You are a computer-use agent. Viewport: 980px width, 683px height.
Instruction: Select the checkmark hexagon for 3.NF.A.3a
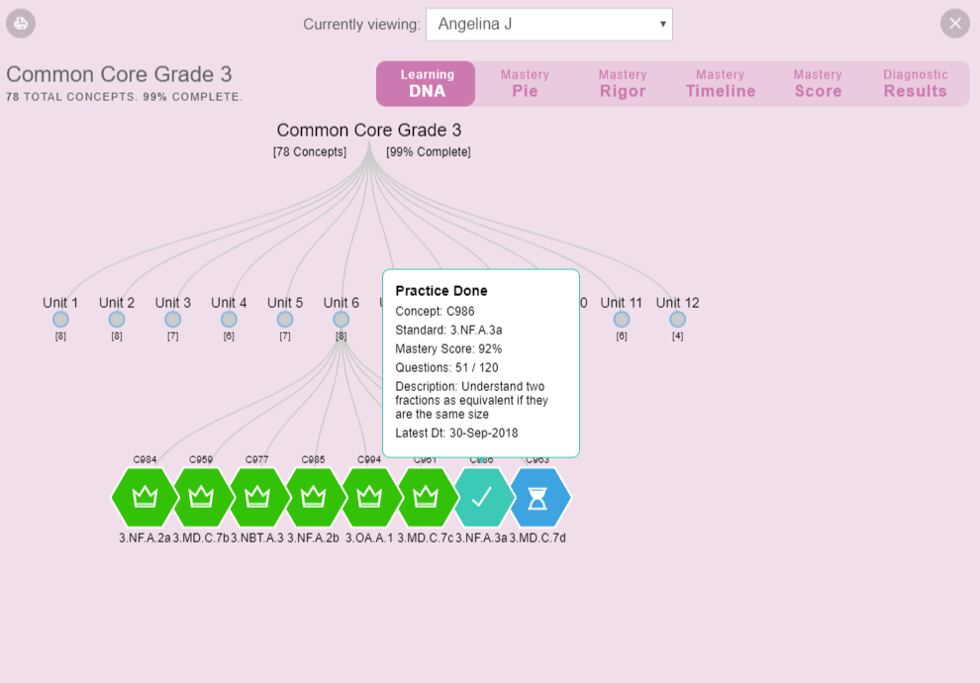coord(482,497)
